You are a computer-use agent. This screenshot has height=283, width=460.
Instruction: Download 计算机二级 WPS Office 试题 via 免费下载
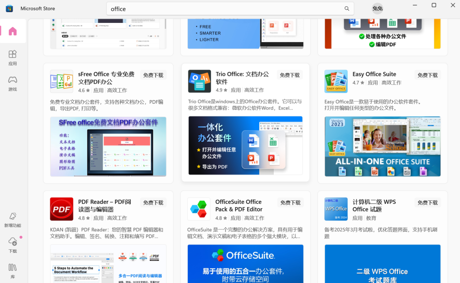[428, 203]
